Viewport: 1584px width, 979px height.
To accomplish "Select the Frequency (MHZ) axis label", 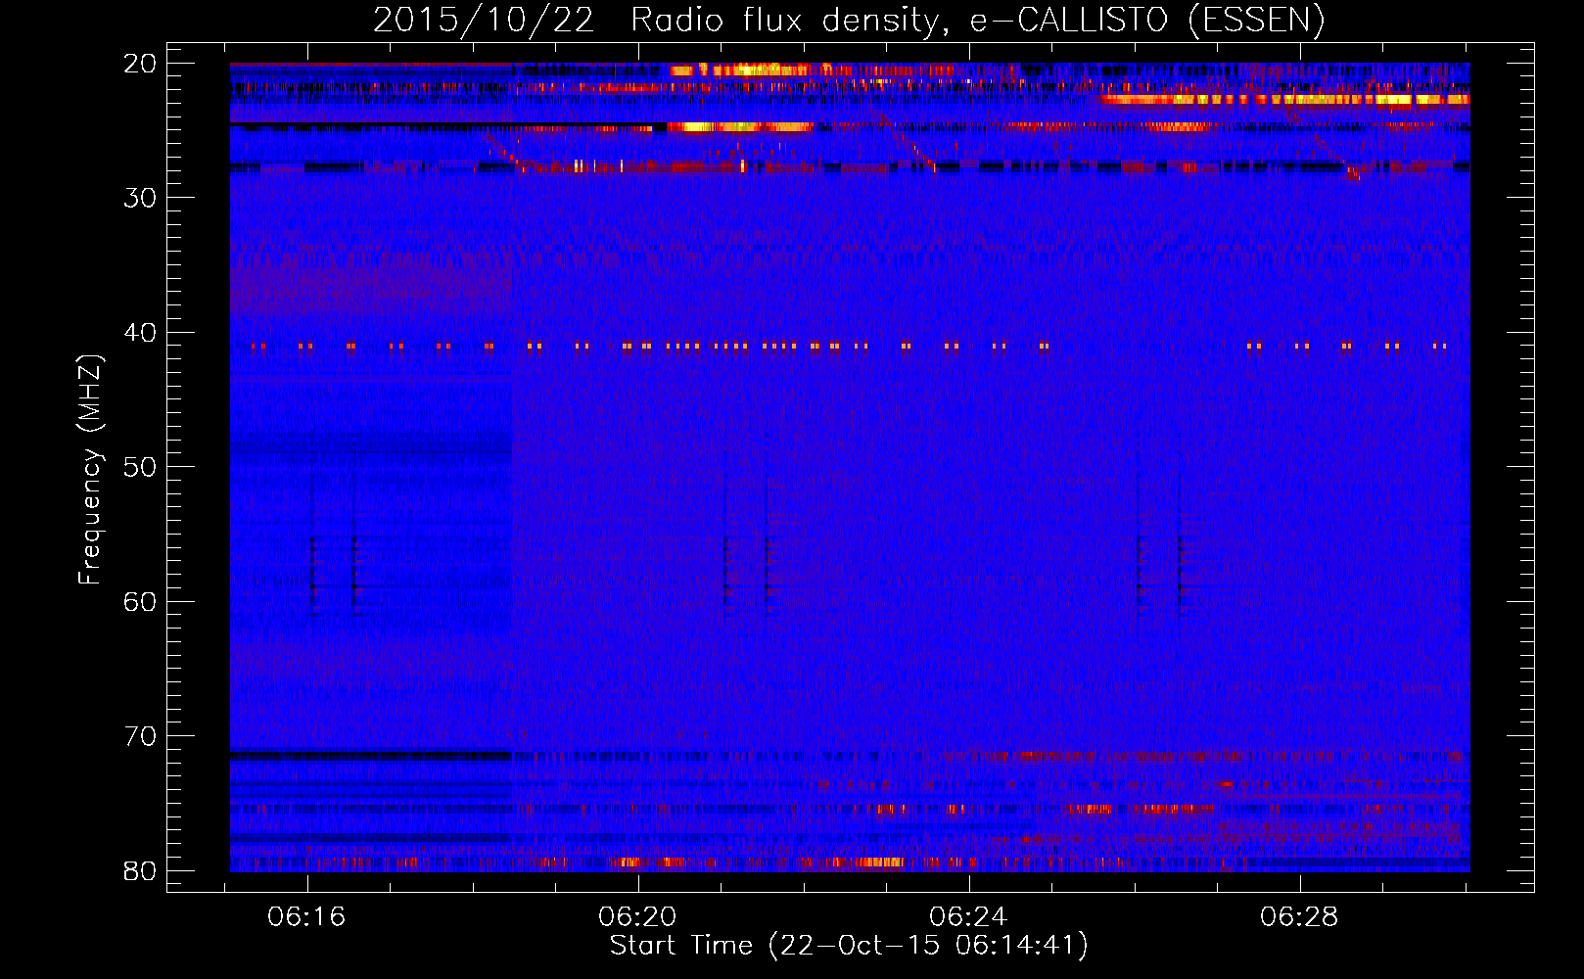I will [x=89, y=469].
